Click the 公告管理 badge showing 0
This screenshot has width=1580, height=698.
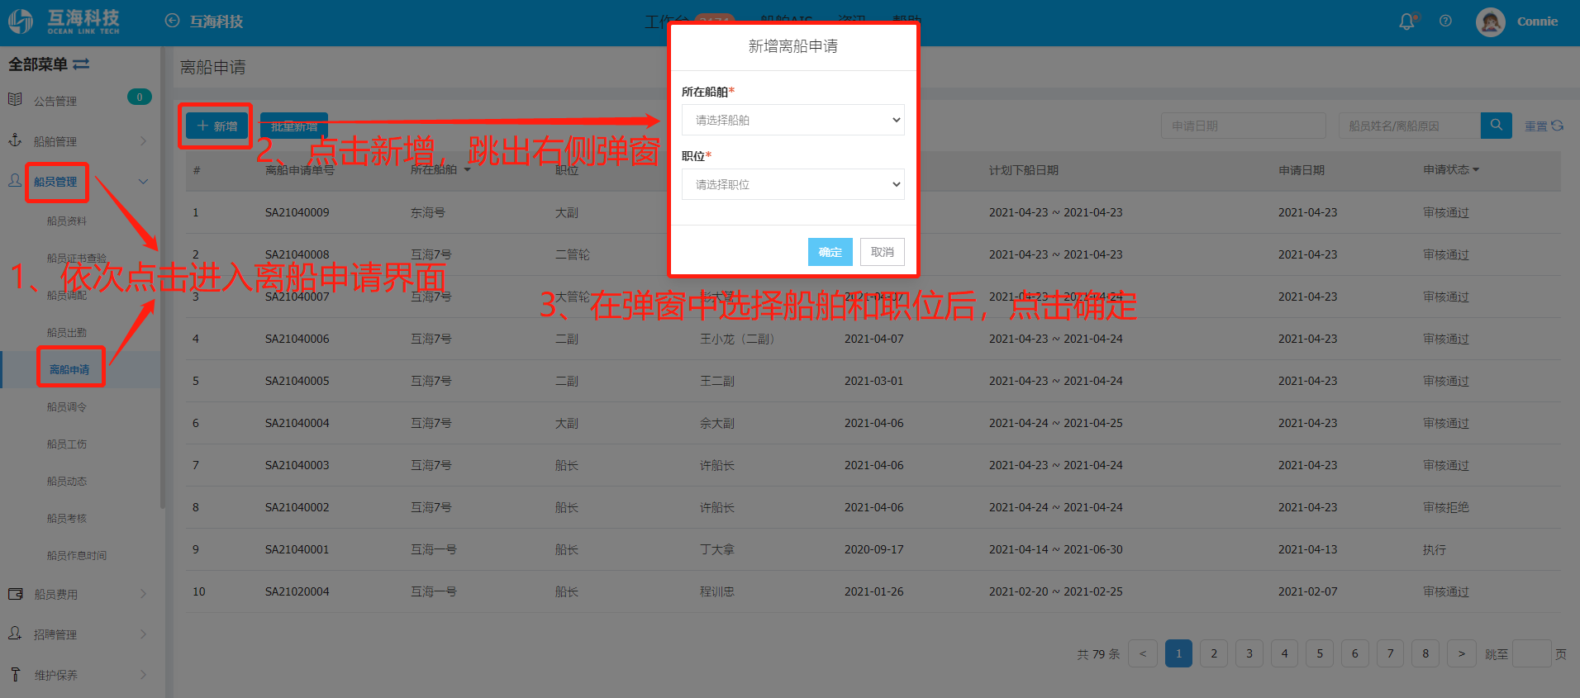139,97
